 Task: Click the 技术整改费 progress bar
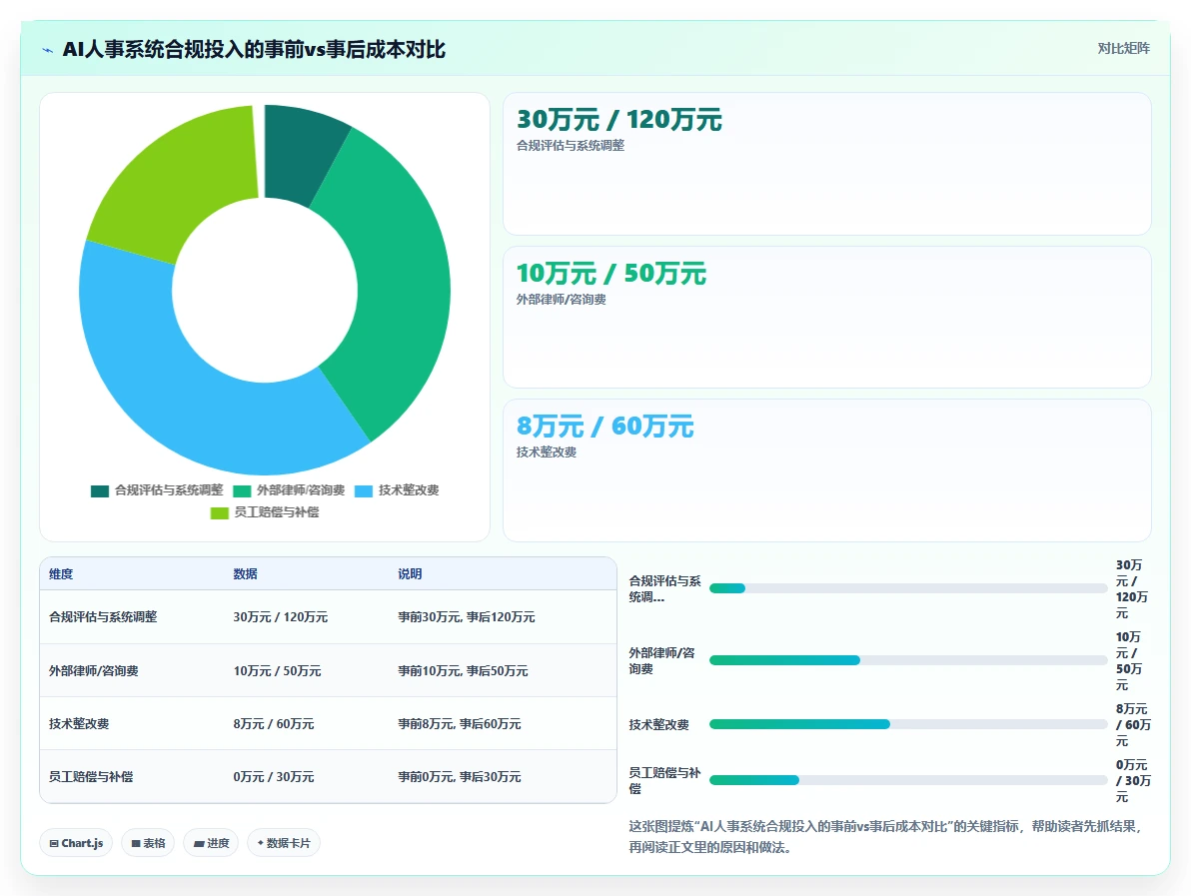[907, 724]
